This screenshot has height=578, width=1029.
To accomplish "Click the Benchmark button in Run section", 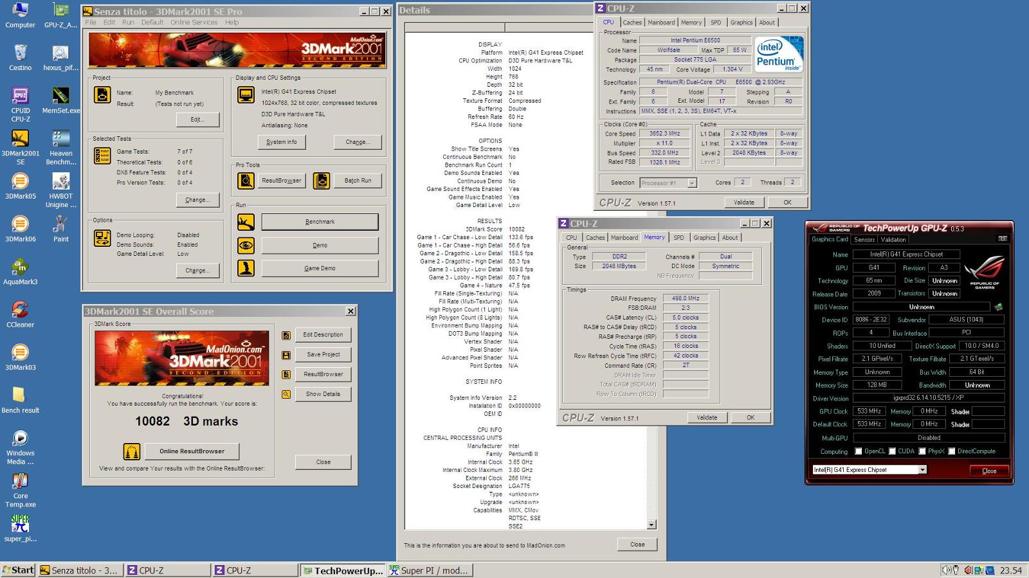I will (320, 222).
